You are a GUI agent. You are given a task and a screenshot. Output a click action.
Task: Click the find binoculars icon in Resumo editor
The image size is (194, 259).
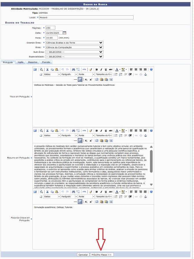[73, 131]
